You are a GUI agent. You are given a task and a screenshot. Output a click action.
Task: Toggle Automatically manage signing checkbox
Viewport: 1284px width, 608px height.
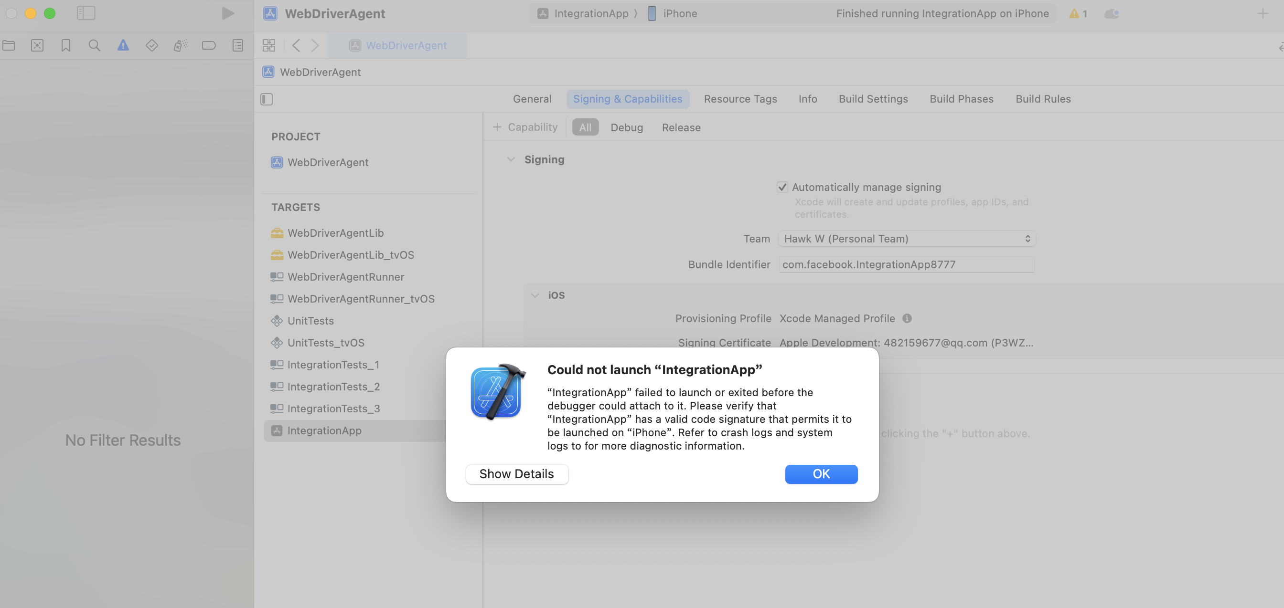pos(782,187)
